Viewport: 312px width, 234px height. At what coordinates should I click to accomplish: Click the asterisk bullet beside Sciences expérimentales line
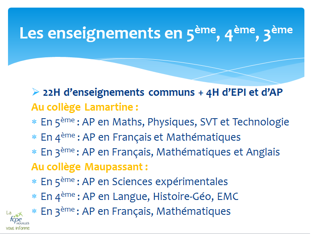coord(34,182)
